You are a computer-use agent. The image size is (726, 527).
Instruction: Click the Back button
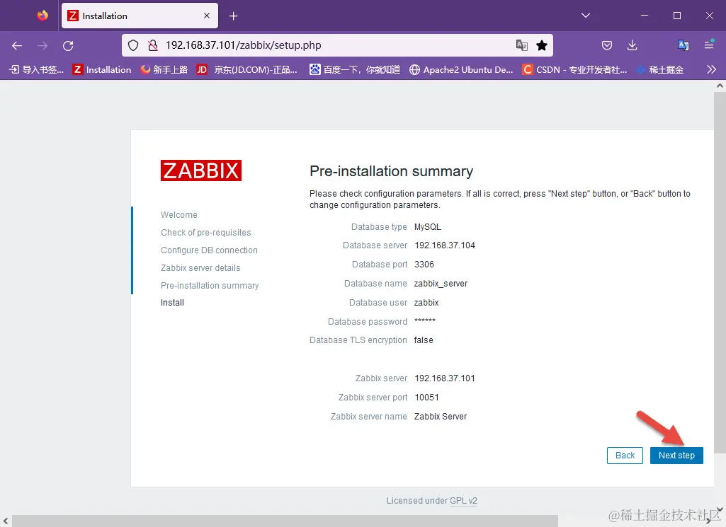(625, 456)
